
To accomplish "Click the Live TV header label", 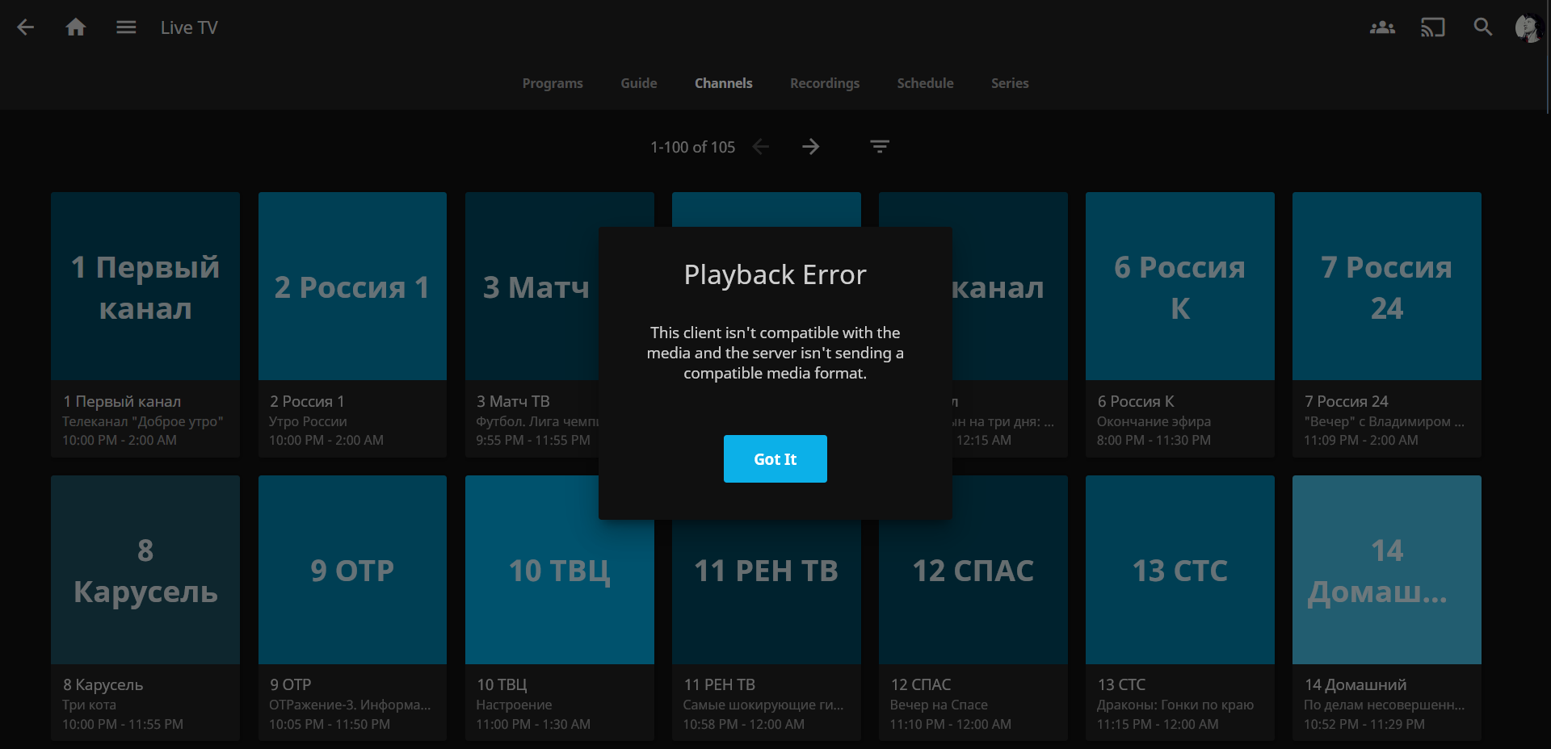I will 188,27.
